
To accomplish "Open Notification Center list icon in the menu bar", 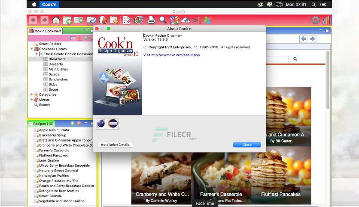I will 323,4.
